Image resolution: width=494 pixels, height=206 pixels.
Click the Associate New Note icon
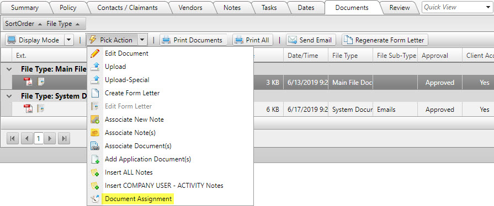(95, 120)
